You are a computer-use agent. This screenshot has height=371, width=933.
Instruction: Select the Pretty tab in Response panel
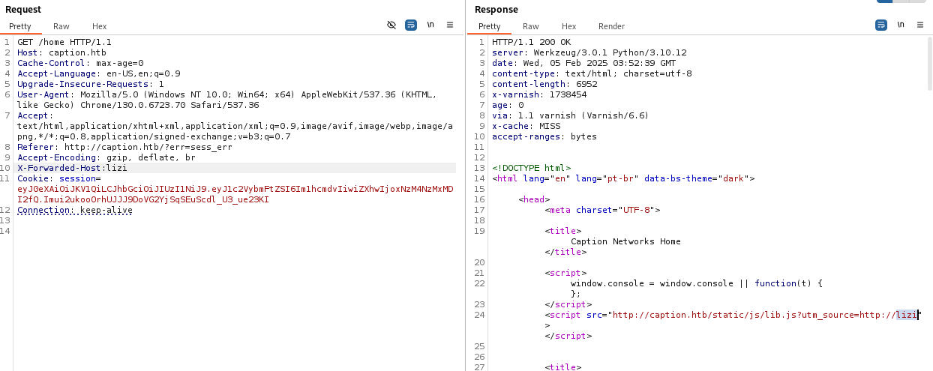click(489, 26)
